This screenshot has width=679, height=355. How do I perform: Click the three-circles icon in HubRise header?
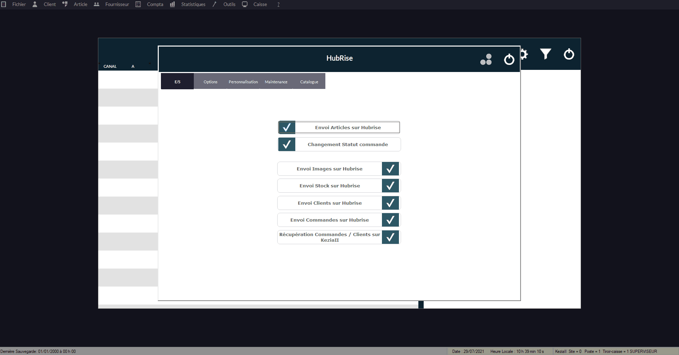coord(486,59)
